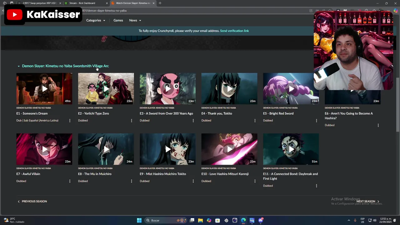The width and height of the screenshot is (400, 225).
Task: Open E6 Aren't You Going to Become A Hashira title
Action: (x=349, y=116)
